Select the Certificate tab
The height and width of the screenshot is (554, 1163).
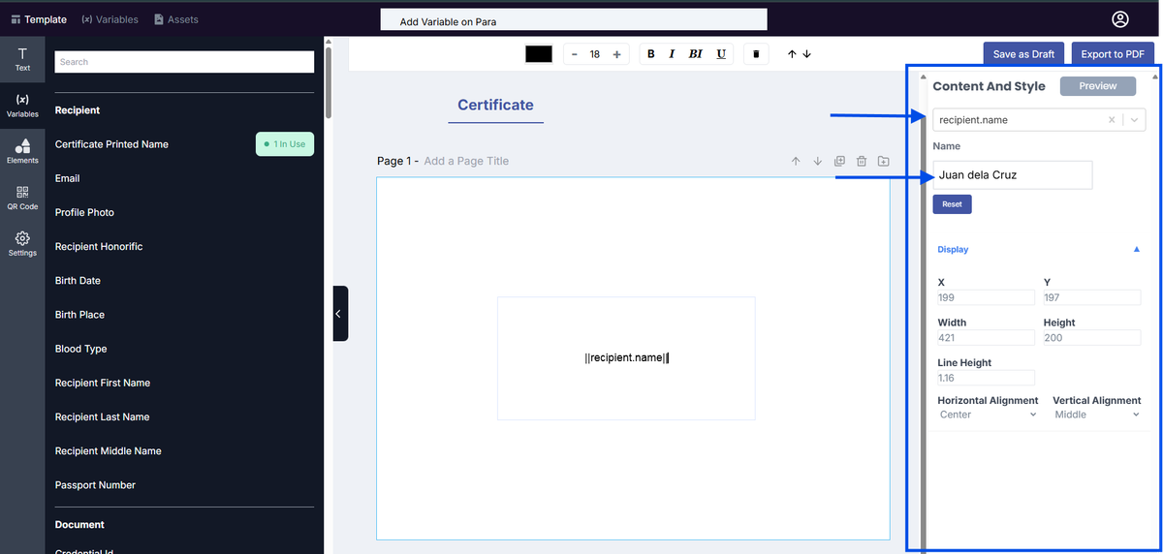click(495, 105)
